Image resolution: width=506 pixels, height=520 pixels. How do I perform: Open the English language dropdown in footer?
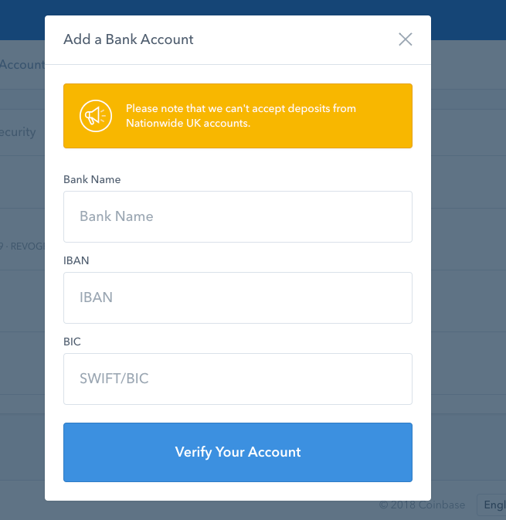[492, 505]
